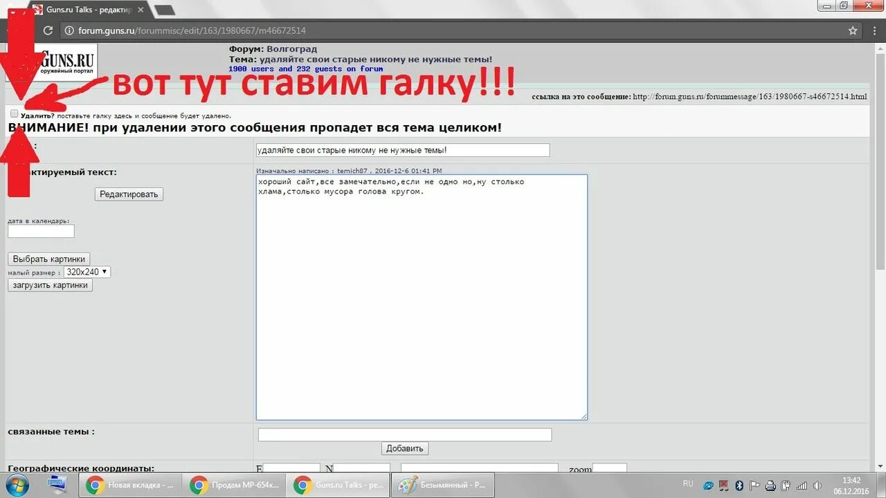Click the message link URL text
This screenshot has width=886, height=498.
pyautogui.click(x=750, y=97)
